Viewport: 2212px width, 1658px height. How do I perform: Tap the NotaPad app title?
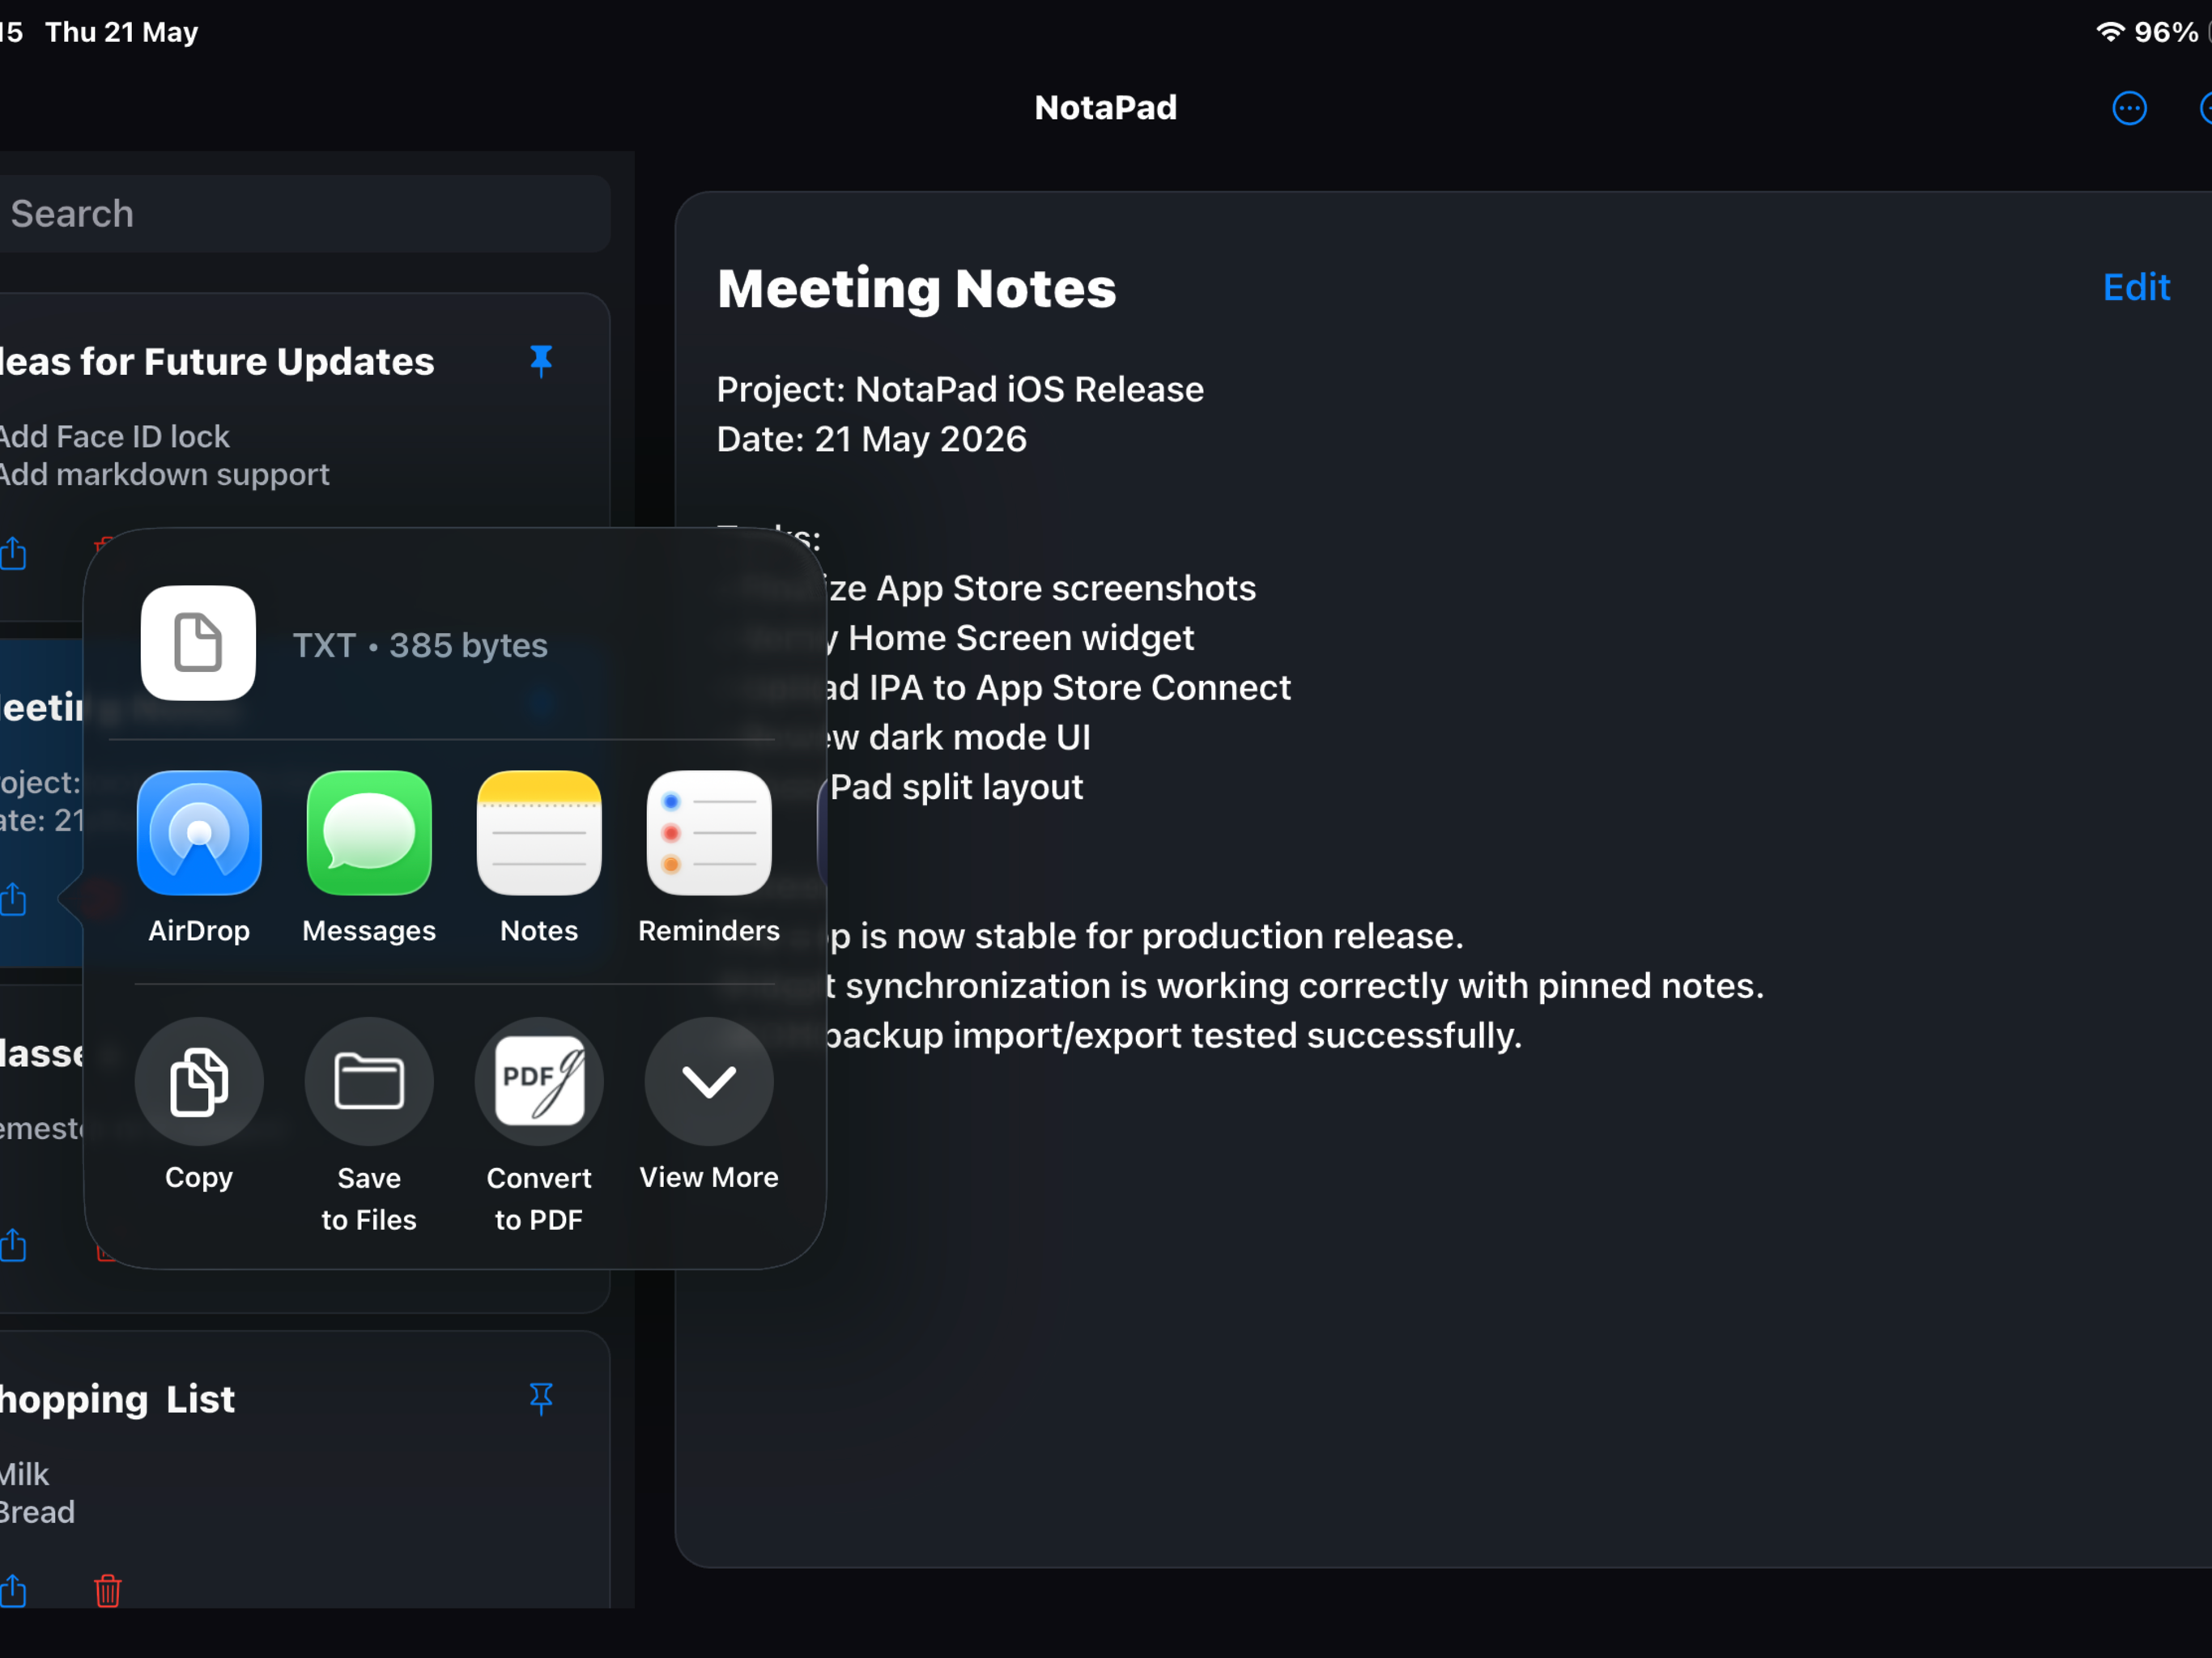coord(1106,108)
